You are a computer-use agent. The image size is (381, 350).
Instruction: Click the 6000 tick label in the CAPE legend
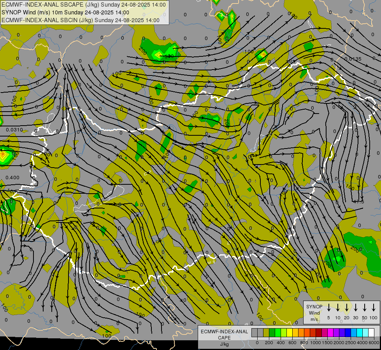click(x=374, y=343)
